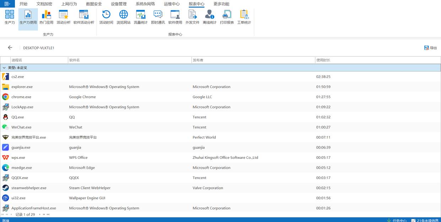Open the 活动分析 report

pos(64,17)
